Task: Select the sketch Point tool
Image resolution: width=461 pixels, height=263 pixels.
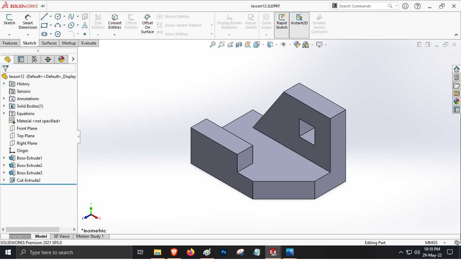Action: coord(85,34)
